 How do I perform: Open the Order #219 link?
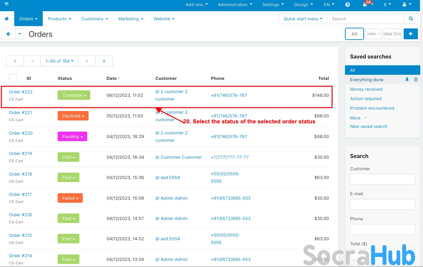(x=20, y=154)
